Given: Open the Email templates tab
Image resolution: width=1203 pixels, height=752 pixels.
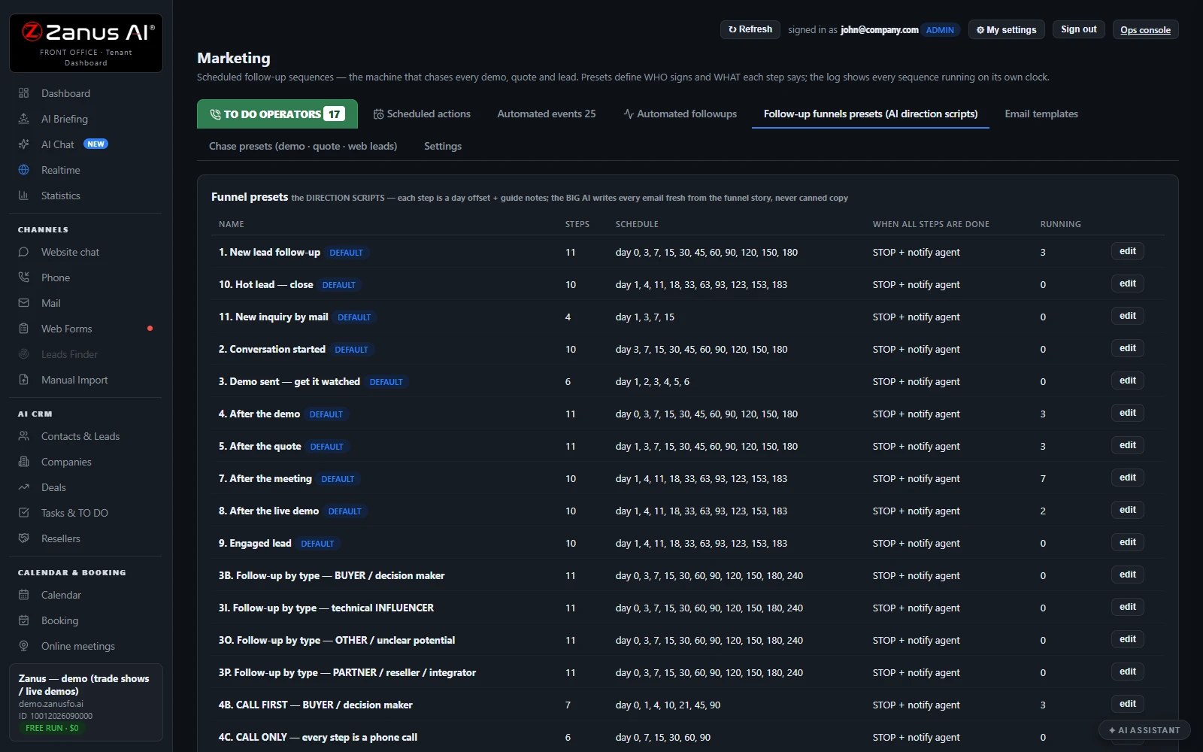Looking at the screenshot, I should coord(1041,114).
